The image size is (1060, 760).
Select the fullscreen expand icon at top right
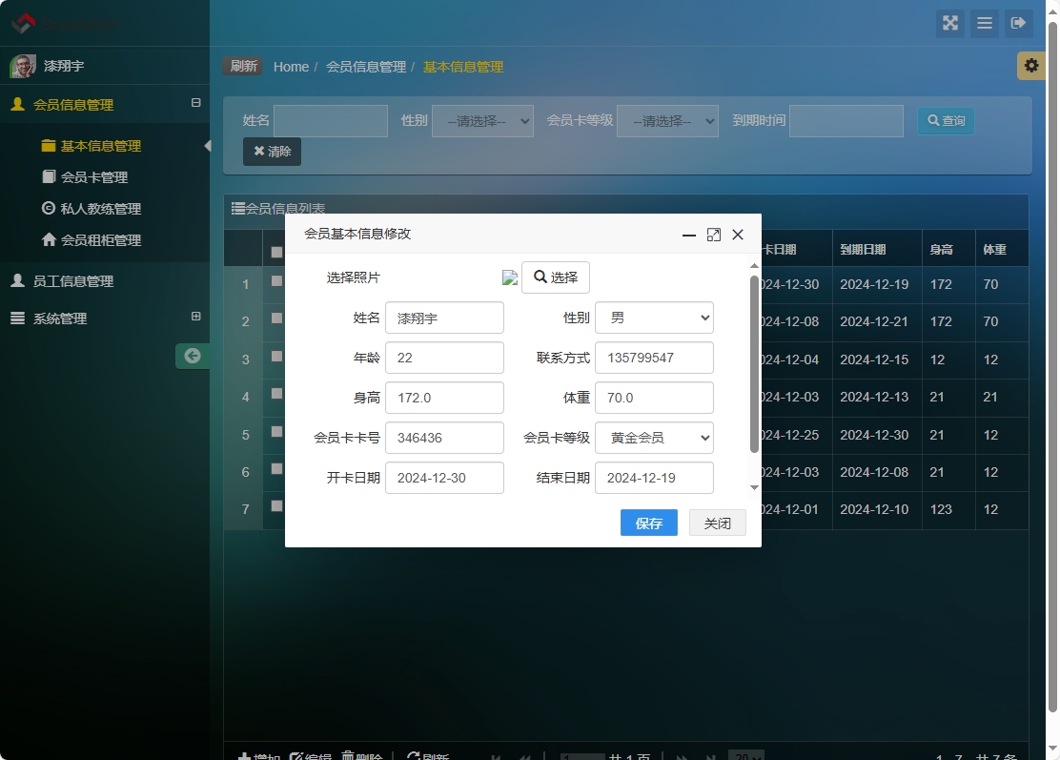pyautogui.click(x=949, y=23)
